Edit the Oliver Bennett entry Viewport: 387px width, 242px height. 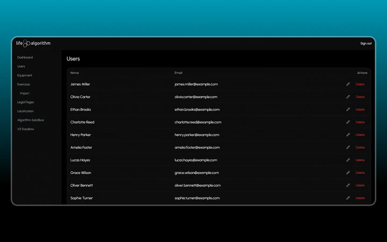click(348, 185)
